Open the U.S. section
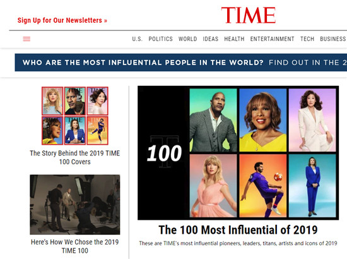The height and width of the screenshot is (259, 347). pyautogui.click(x=137, y=39)
